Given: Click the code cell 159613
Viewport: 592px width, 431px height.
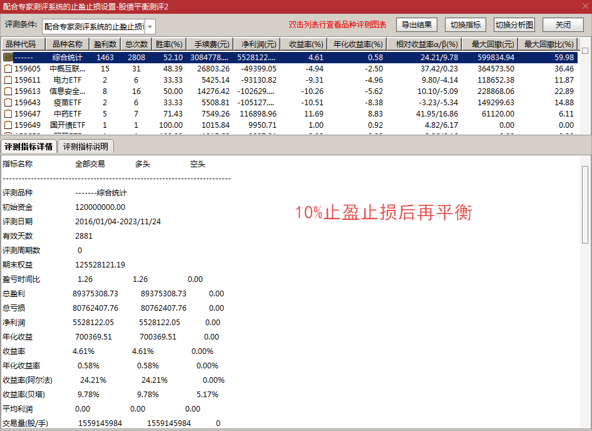Looking at the screenshot, I should (x=28, y=91).
